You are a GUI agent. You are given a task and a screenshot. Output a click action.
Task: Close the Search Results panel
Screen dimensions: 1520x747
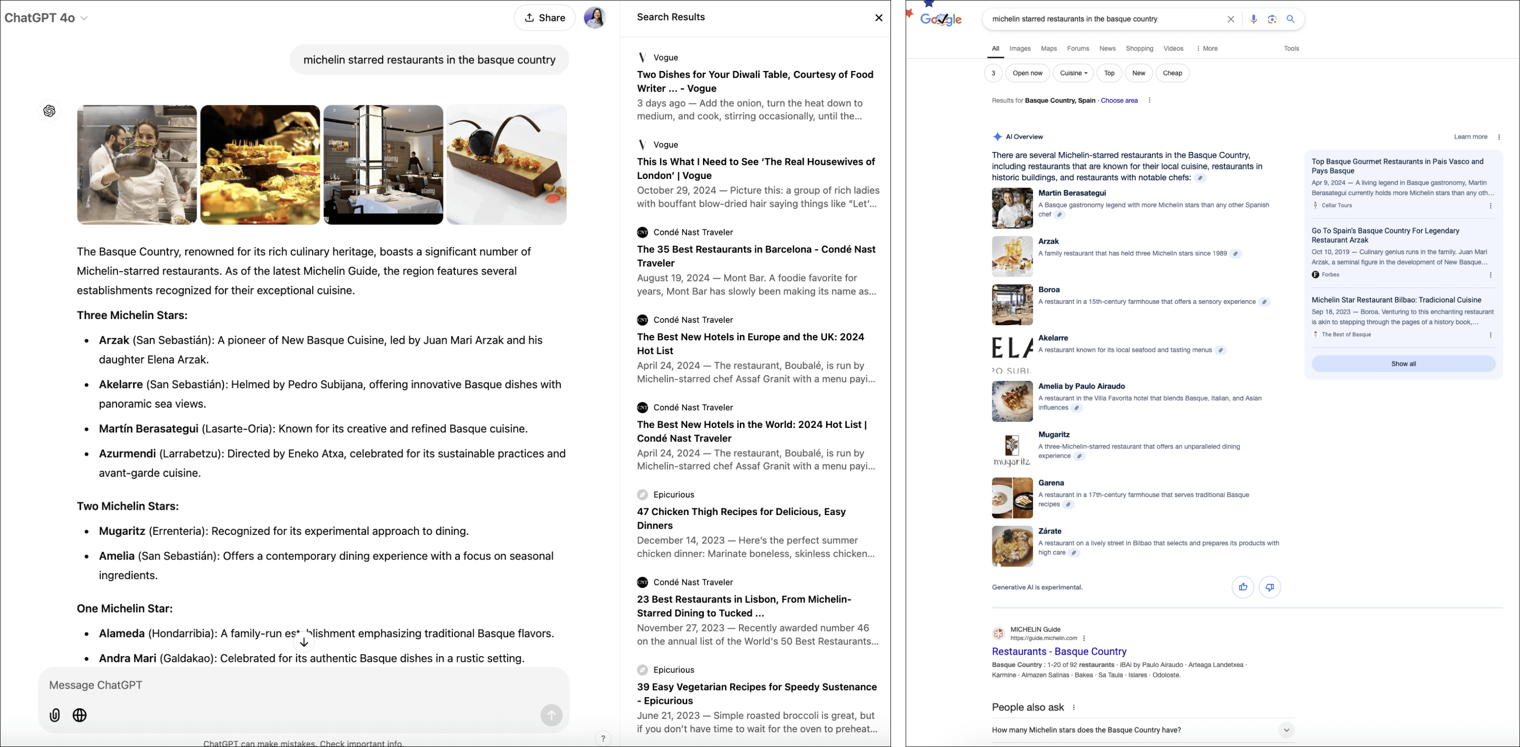point(879,18)
